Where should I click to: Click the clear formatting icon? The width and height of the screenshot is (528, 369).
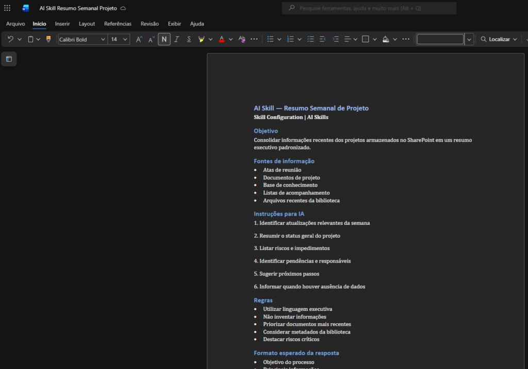[x=242, y=39]
